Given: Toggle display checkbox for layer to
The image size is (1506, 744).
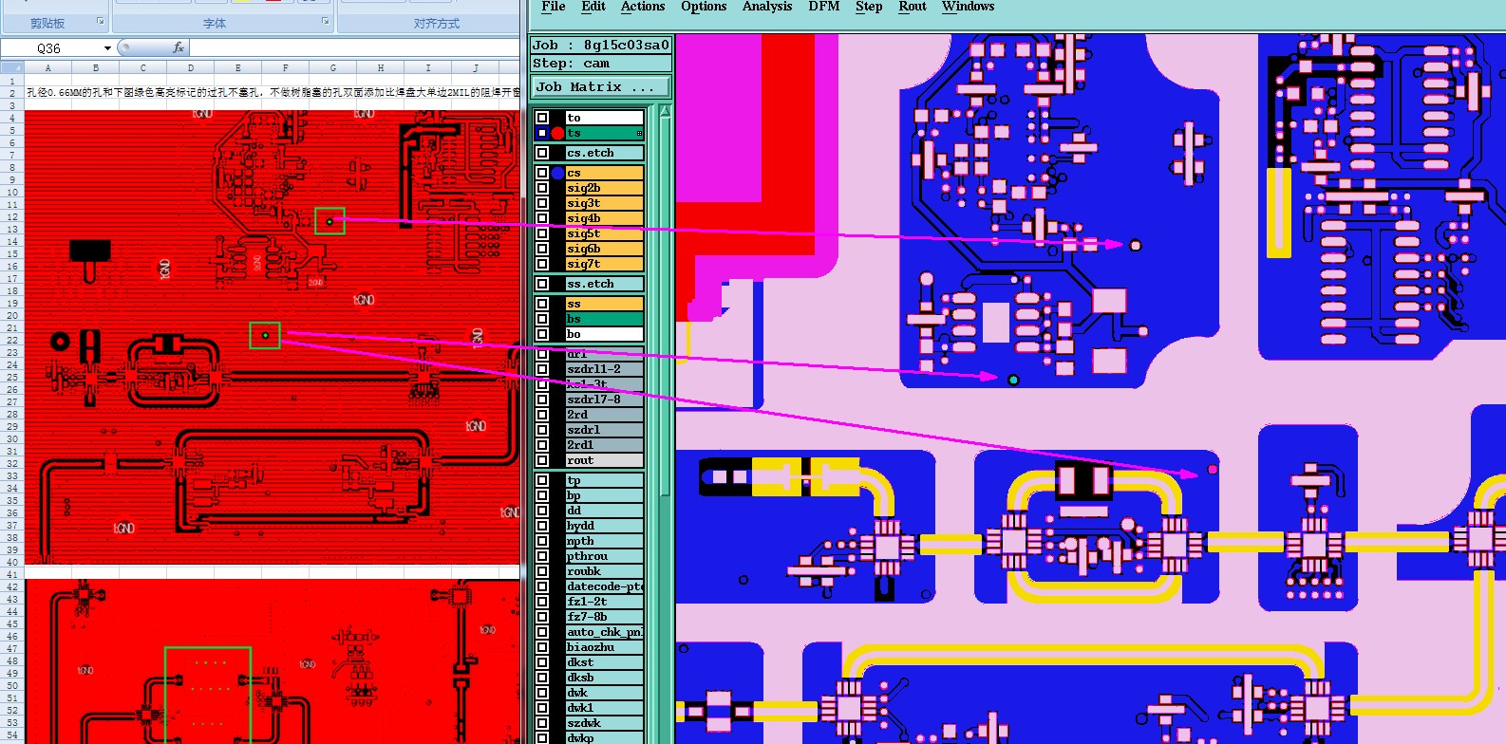Looking at the screenshot, I should pos(542,118).
